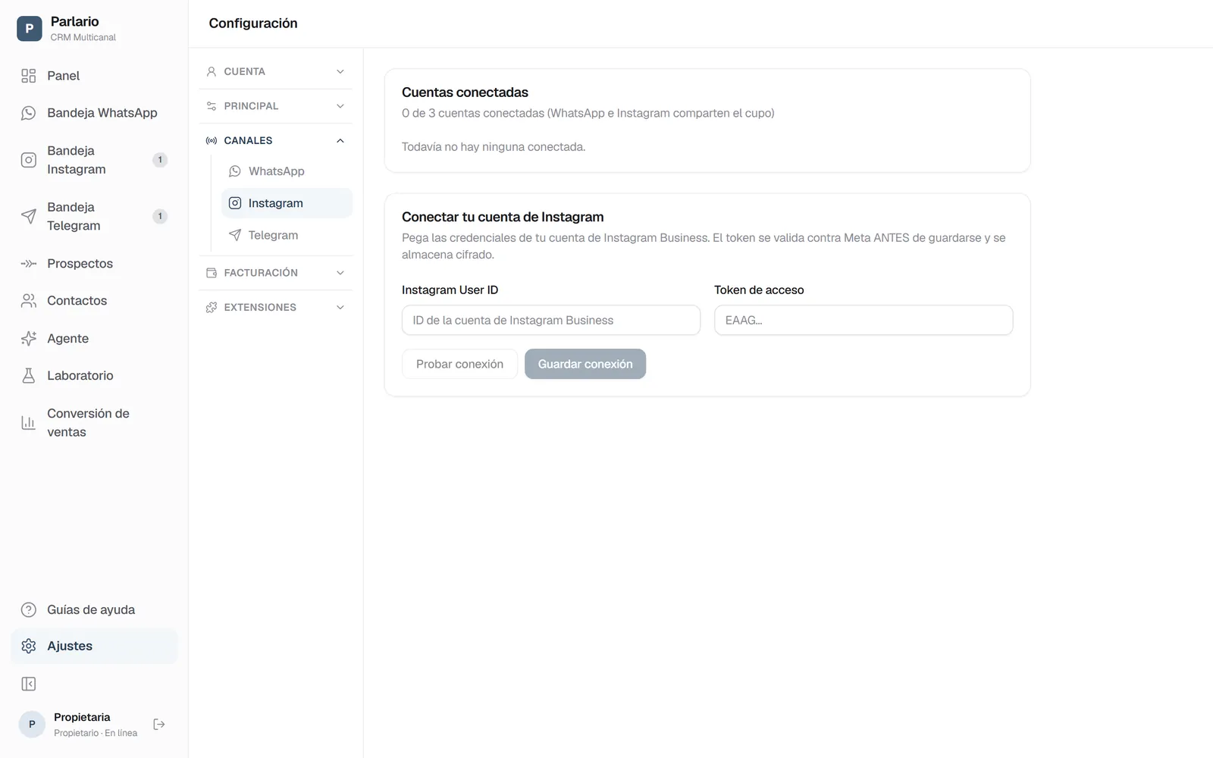Click Guardar conexión button

click(x=585, y=364)
